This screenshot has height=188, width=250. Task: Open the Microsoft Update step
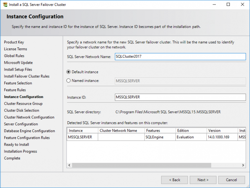pos(18,63)
